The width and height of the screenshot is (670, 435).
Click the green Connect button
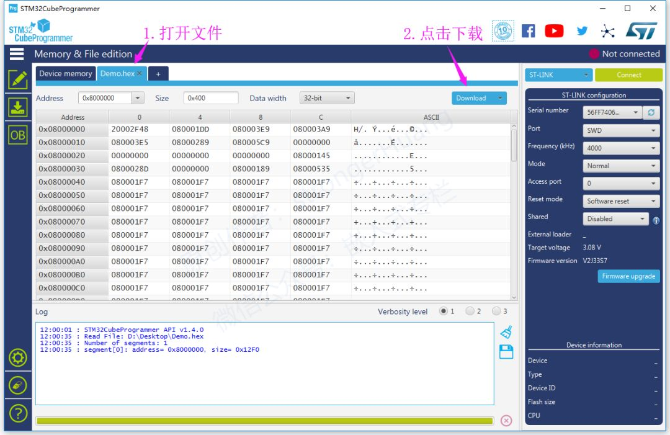tap(628, 75)
